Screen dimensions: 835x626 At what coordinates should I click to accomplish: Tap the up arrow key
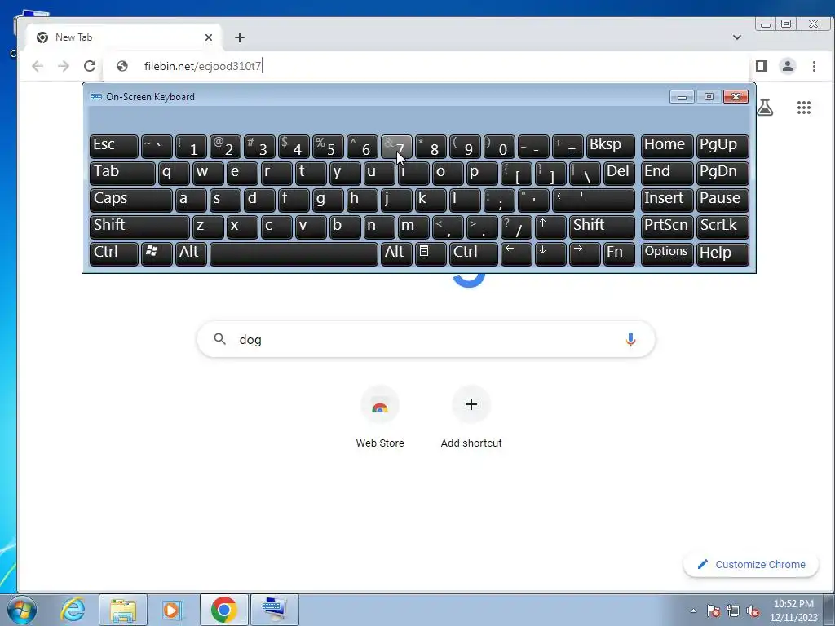pyautogui.click(x=550, y=227)
